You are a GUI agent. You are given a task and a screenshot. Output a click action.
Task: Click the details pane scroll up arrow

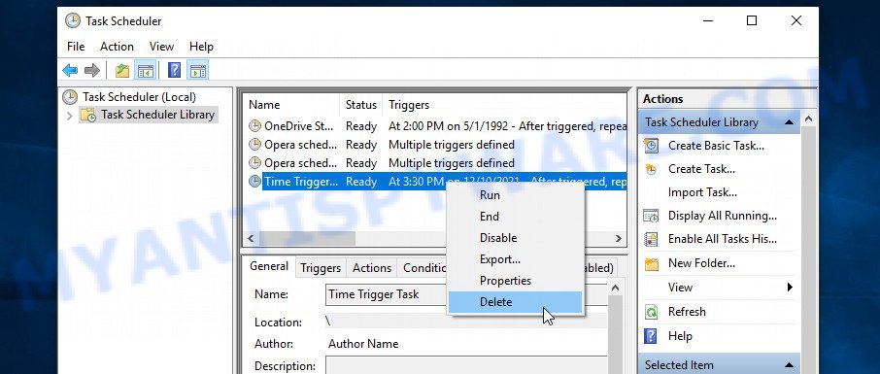(615, 289)
